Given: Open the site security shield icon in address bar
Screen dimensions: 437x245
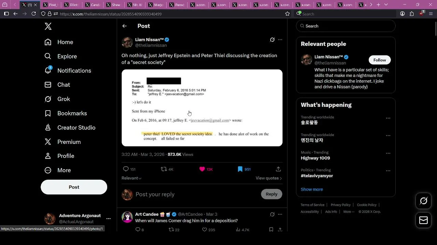Looking at the screenshot, I should 43,14.
